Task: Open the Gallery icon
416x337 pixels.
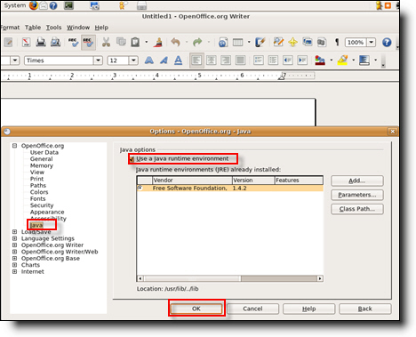Action: pyautogui.click(x=308, y=42)
